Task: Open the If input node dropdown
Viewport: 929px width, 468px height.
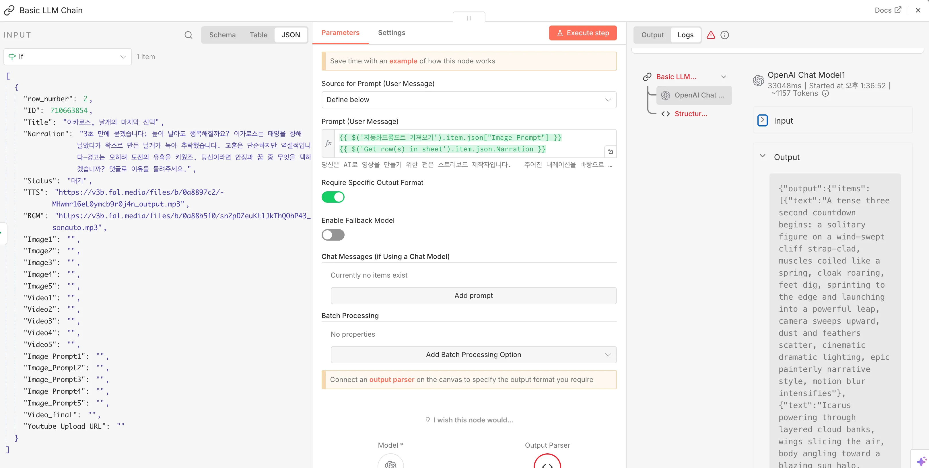Action: click(x=67, y=56)
